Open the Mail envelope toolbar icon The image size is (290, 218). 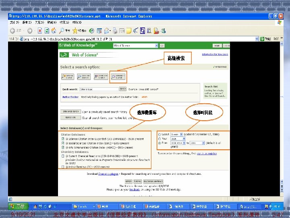pyautogui.click(x=106, y=31)
